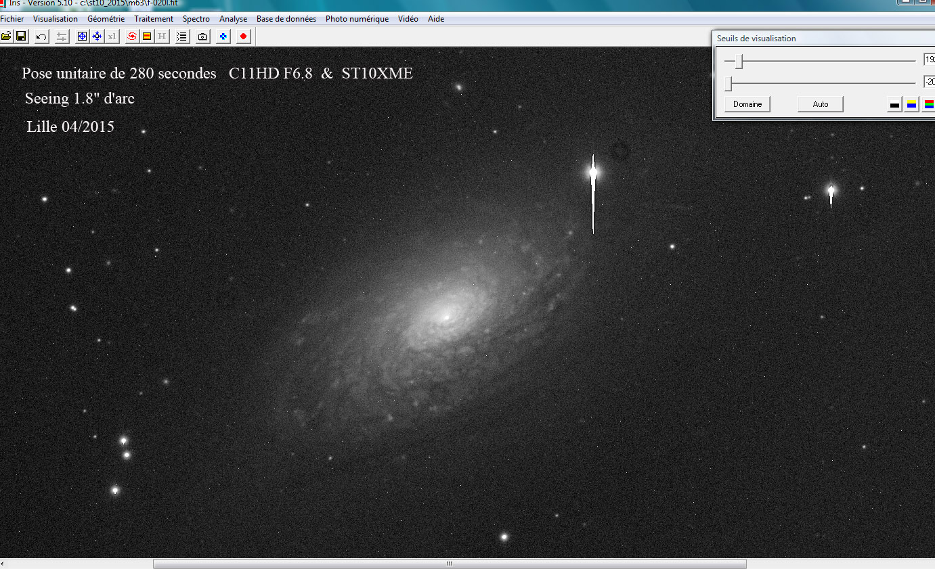
Task: Click the greyed H toolbar icon
Action: pyautogui.click(x=162, y=36)
